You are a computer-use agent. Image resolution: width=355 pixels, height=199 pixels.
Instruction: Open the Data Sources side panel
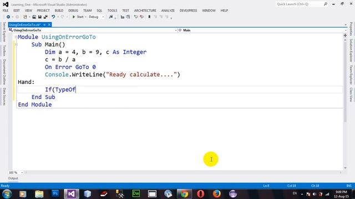4,97
